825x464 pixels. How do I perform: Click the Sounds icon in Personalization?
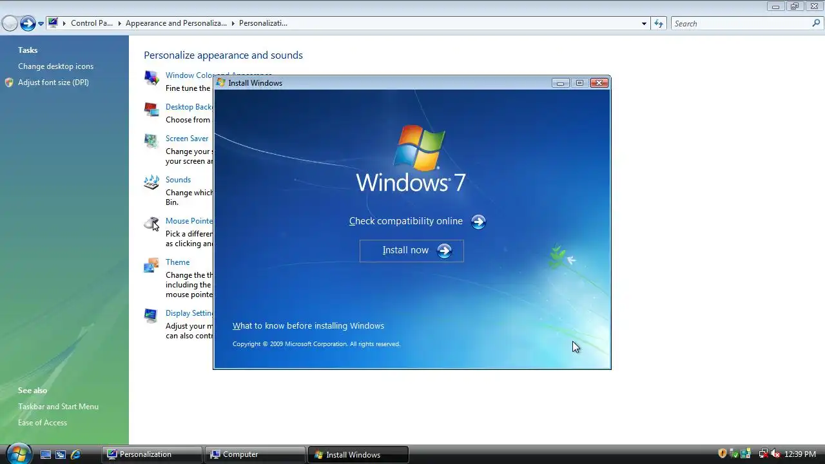(x=151, y=182)
